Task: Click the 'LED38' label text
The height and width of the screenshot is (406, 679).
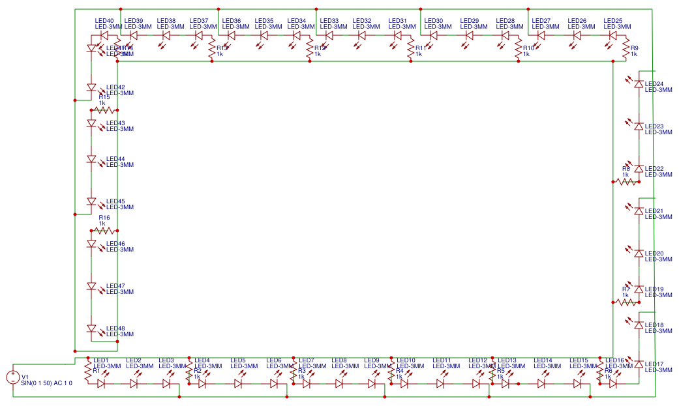Action: [166, 21]
